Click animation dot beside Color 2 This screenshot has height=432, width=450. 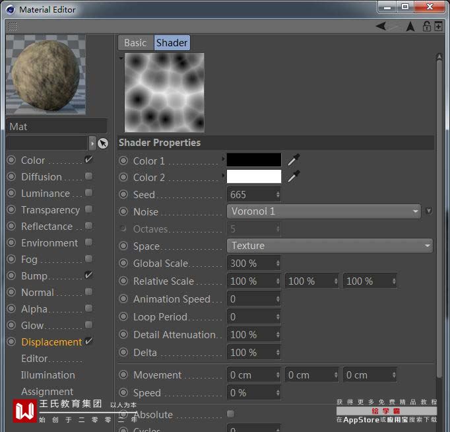123,177
